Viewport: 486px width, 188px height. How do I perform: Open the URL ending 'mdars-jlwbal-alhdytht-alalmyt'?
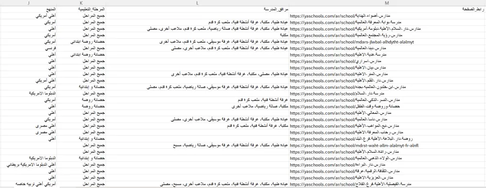[352, 42]
